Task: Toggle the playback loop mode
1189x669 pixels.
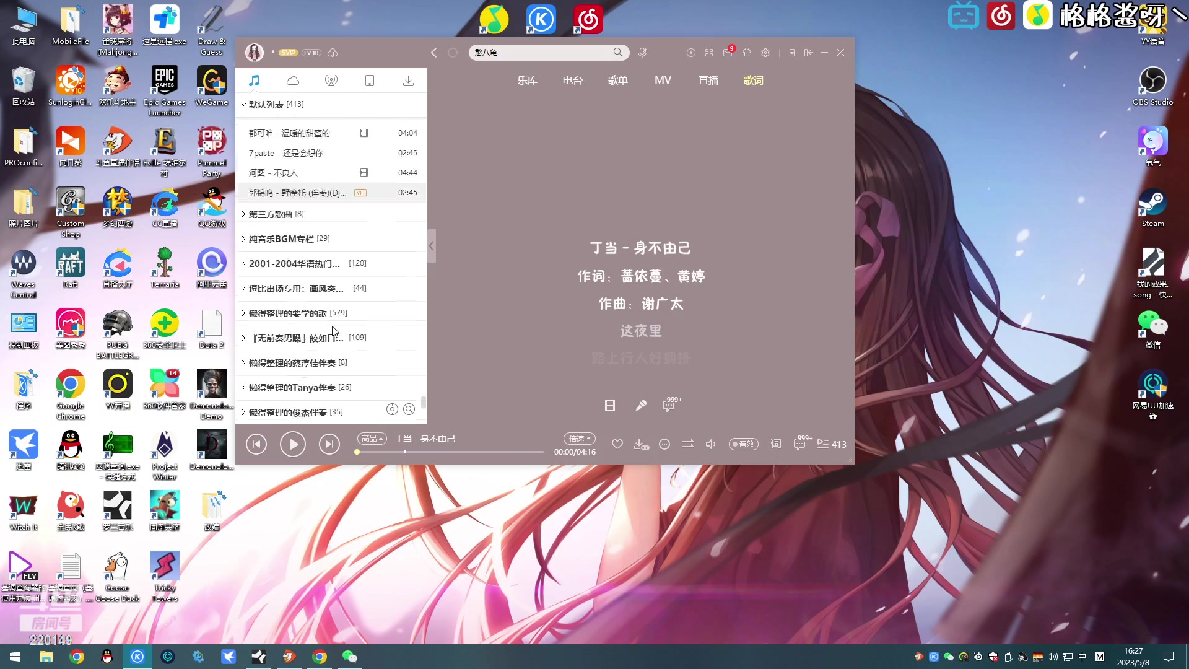Action: pos(688,444)
